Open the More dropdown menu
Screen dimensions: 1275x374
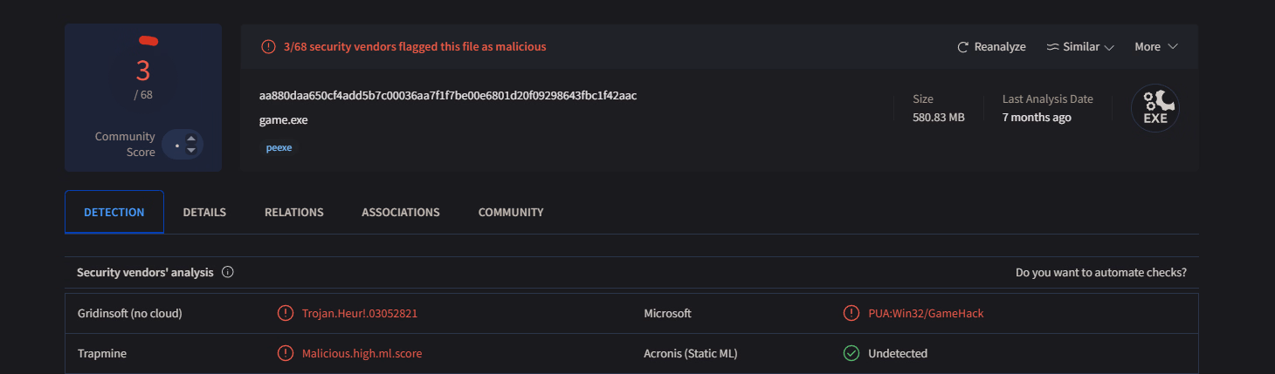[1156, 47]
